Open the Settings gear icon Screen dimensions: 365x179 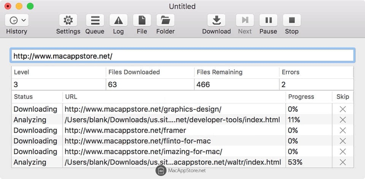point(68,20)
